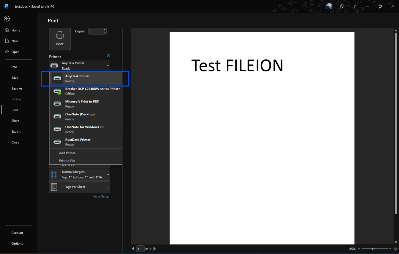Select Print to File option
399x254 pixels.
[67, 161]
